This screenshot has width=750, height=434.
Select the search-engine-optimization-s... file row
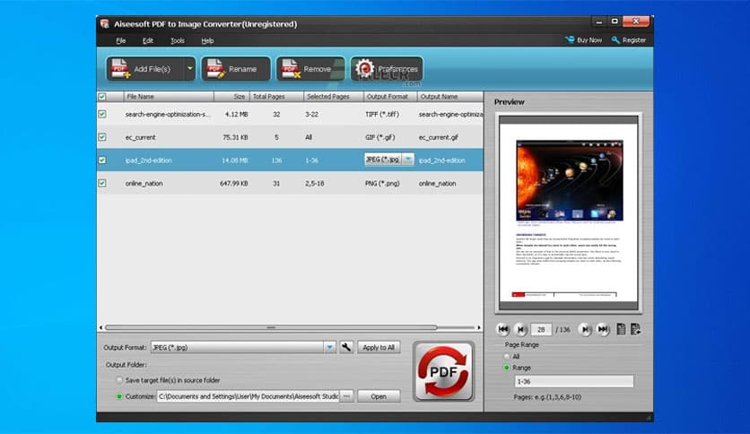pyautogui.click(x=290, y=114)
